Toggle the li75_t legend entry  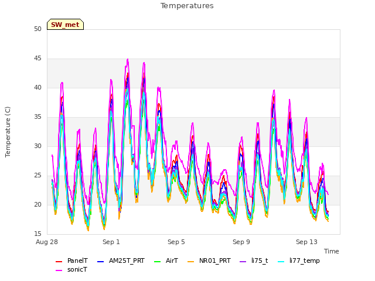tap(254, 261)
